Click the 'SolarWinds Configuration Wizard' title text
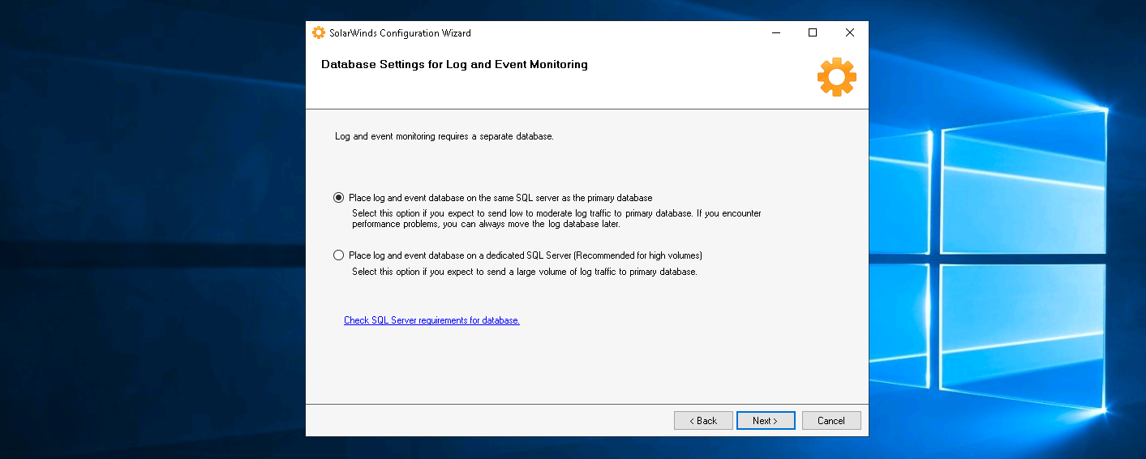The height and width of the screenshot is (459, 1146). 400,33
